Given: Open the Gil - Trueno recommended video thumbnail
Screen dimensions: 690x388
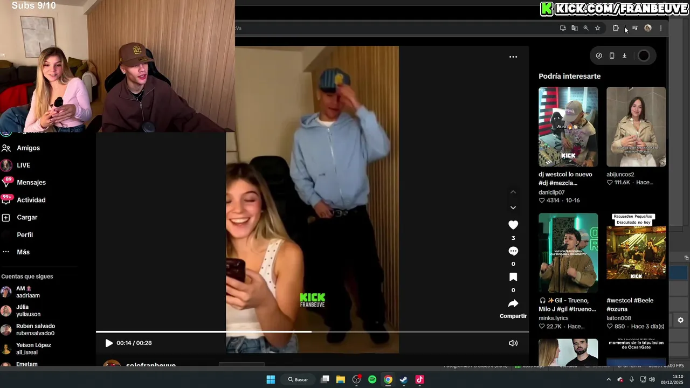Looking at the screenshot, I should click(x=568, y=253).
